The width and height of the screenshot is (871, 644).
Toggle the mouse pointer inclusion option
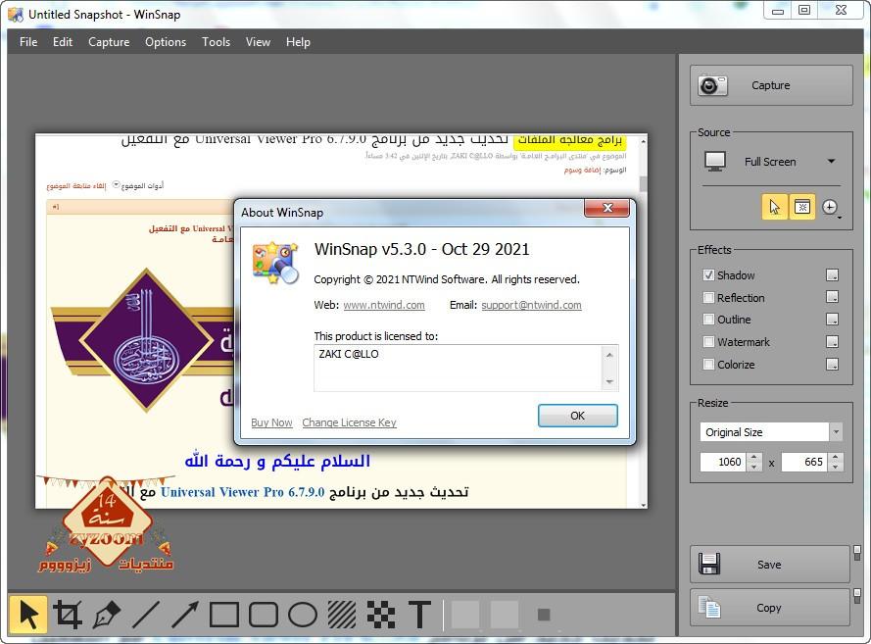774,207
